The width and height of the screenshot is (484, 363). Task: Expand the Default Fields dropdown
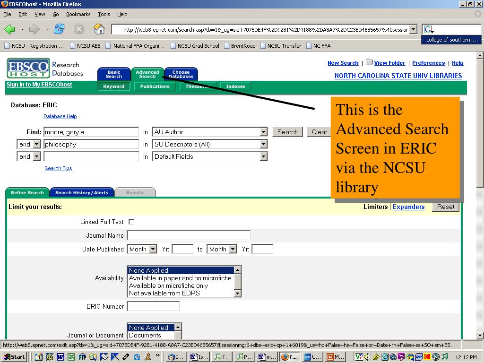point(263,157)
